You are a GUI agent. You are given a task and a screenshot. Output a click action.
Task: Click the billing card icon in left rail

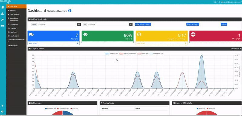click(x=2, y=26)
